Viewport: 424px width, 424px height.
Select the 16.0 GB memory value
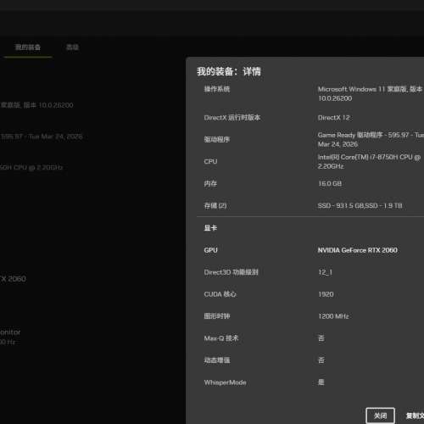click(330, 183)
